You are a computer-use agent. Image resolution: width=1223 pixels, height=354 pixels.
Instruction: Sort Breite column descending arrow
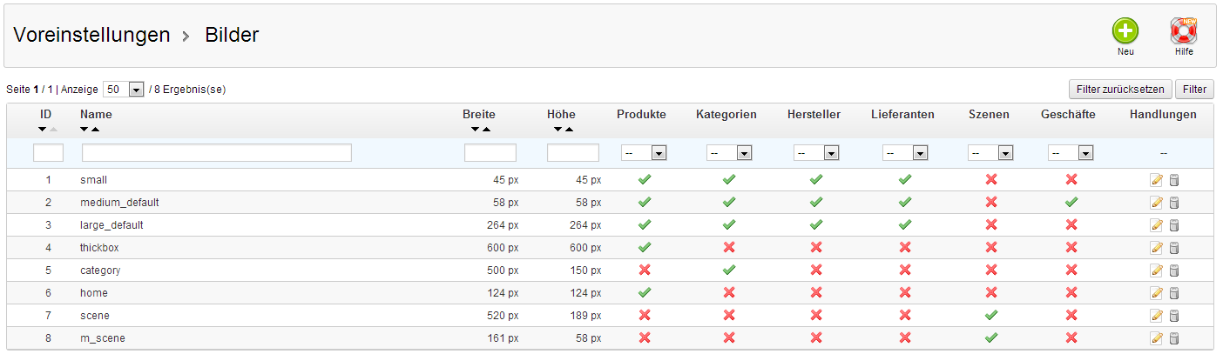click(x=476, y=130)
